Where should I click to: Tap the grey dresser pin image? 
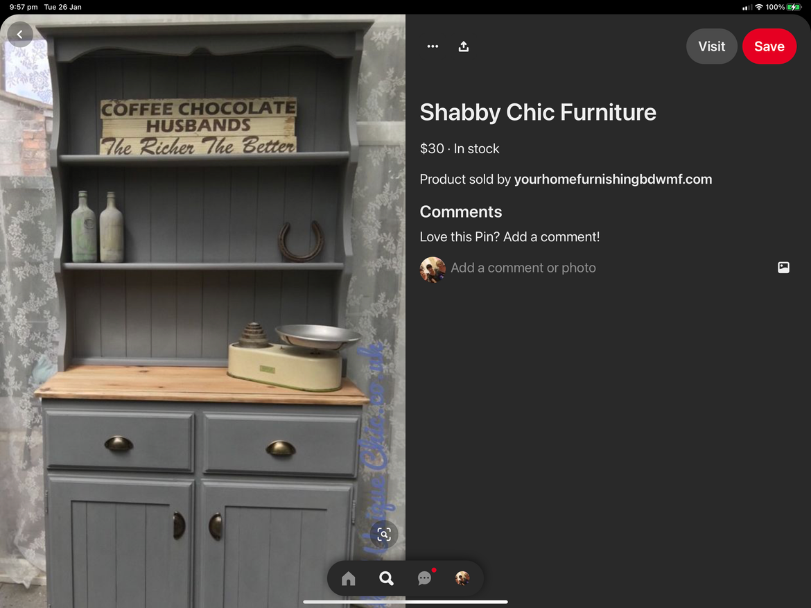(x=202, y=311)
